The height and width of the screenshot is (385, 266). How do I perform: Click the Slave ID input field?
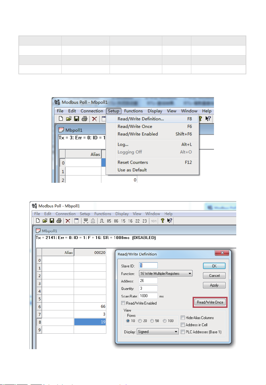(148, 265)
